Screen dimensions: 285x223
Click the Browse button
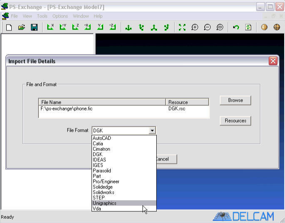point(235,100)
